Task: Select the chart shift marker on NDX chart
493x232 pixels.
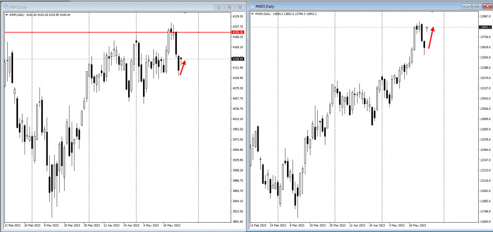Action: point(433,12)
